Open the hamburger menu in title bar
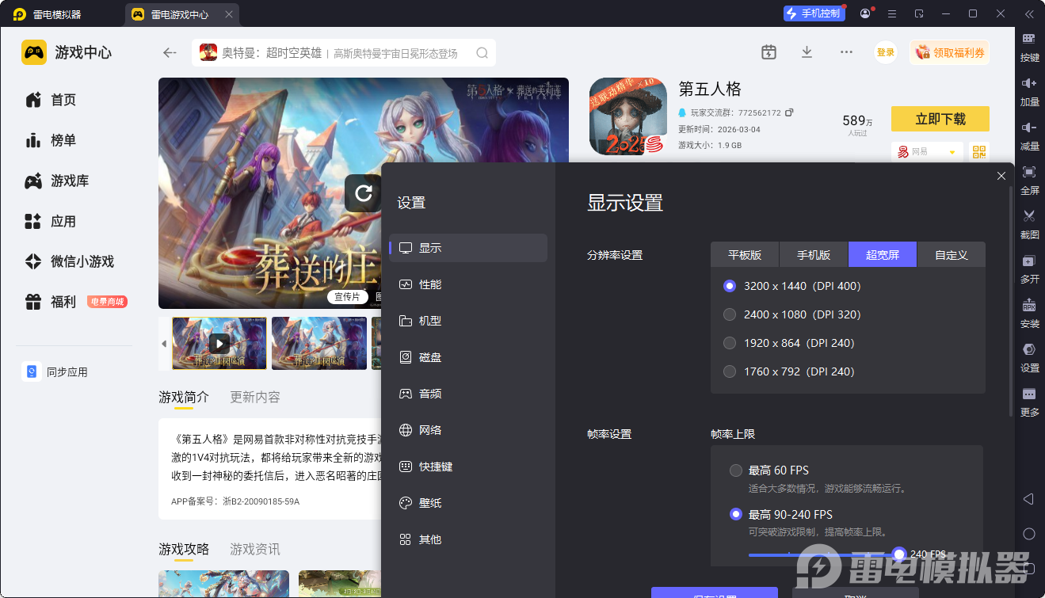Screen dimensions: 1045x598 click(892, 13)
